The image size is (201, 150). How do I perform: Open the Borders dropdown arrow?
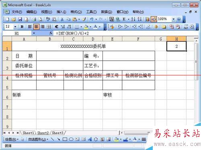81,27
